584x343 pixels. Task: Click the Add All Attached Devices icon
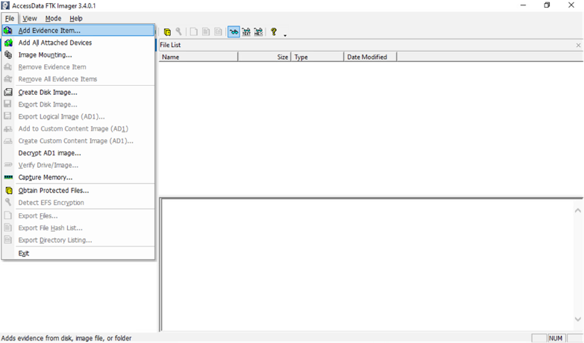8,43
